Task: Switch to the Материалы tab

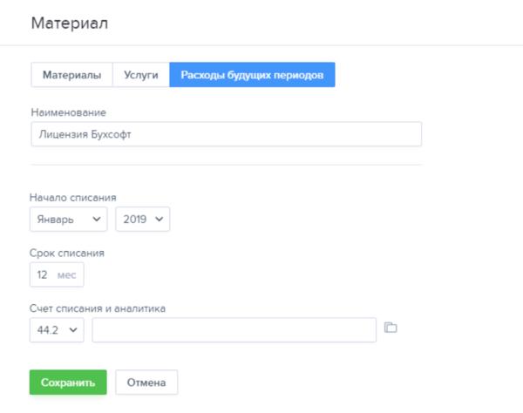Action: pos(71,75)
